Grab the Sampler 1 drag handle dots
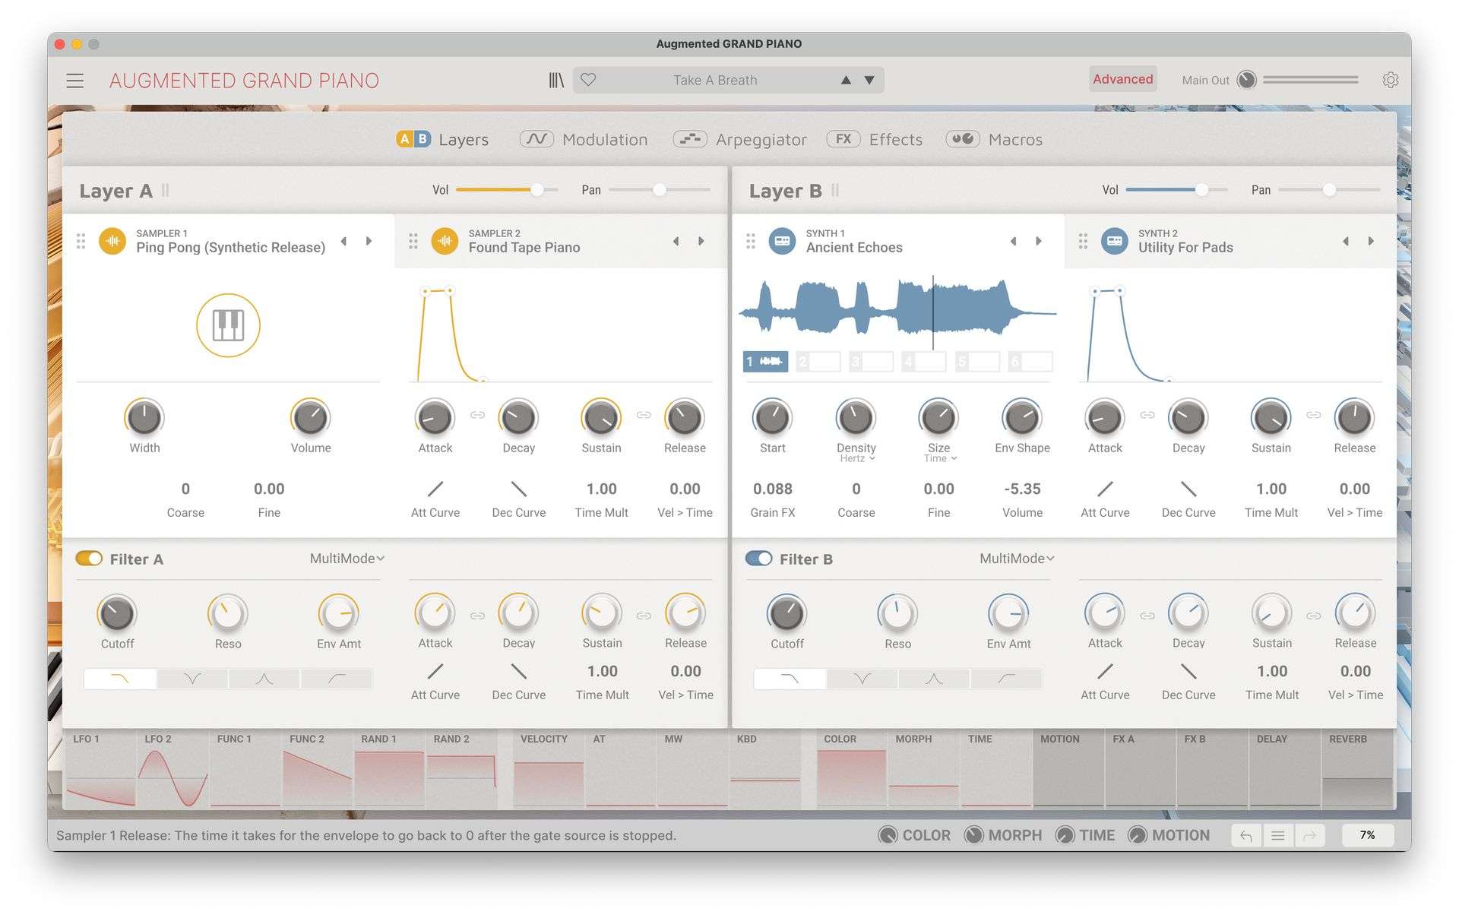 81,241
